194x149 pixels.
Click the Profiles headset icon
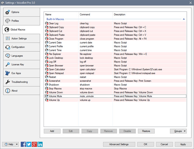pos(8,21)
